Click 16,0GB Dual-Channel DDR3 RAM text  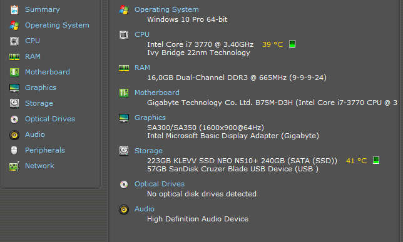click(237, 78)
